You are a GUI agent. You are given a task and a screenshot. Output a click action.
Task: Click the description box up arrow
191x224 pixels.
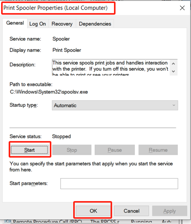pos(174,64)
